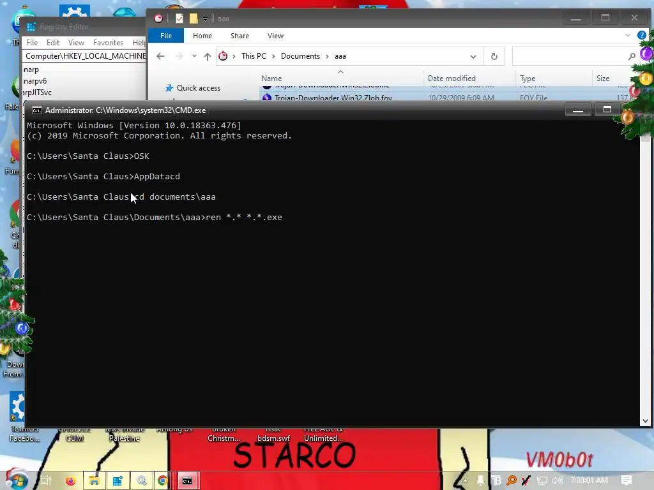Click the CMD window title bar icon

(36, 110)
